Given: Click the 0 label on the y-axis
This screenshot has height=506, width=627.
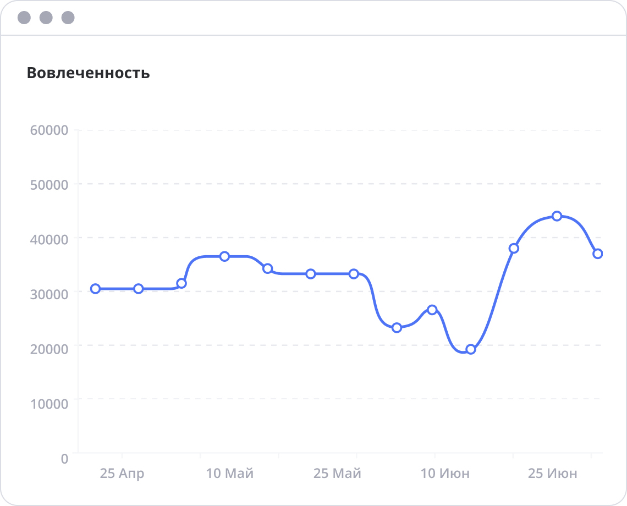Looking at the screenshot, I should coord(64,458).
